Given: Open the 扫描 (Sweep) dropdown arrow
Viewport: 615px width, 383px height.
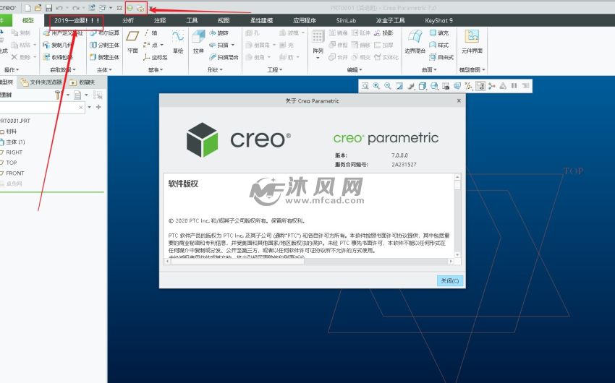Looking at the screenshot, I should (233, 45).
